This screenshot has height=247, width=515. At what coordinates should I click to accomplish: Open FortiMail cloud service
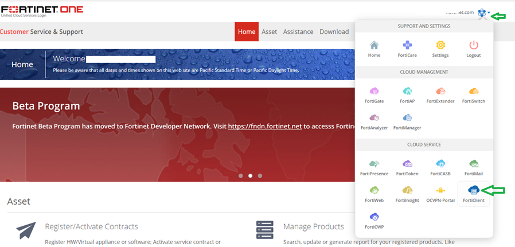[474, 164]
